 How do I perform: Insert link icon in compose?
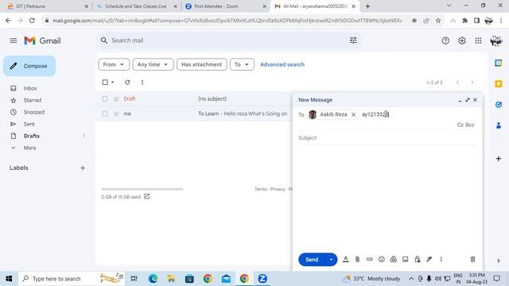[369, 259]
